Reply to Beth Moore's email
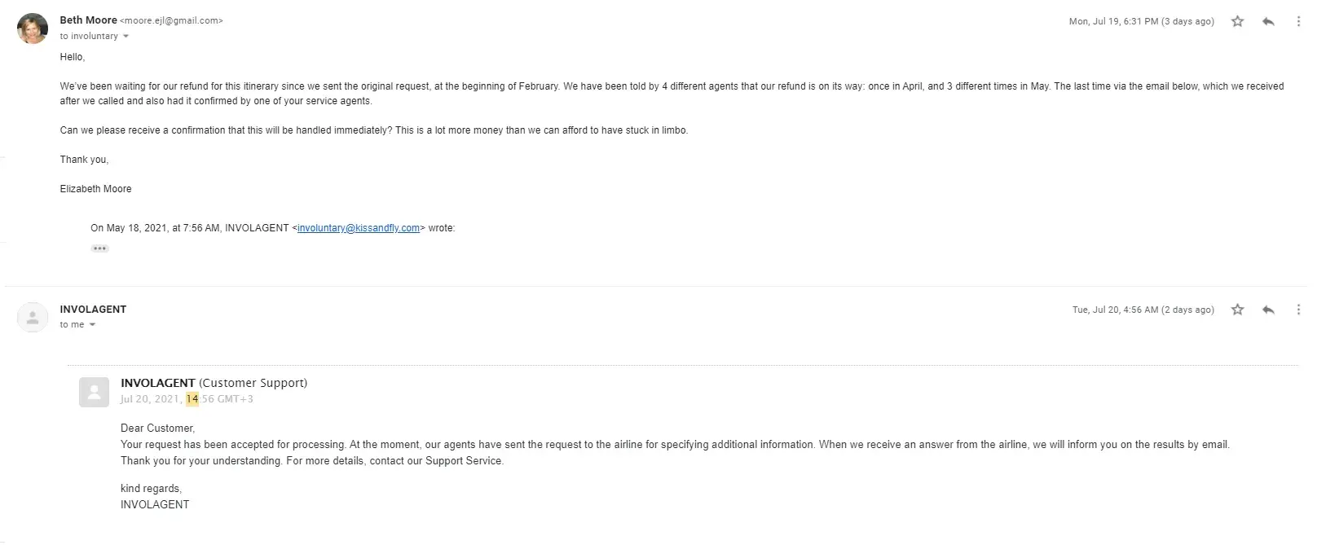Image resolution: width=1317 pixels, height=545 pixels. click(1268, 21)
